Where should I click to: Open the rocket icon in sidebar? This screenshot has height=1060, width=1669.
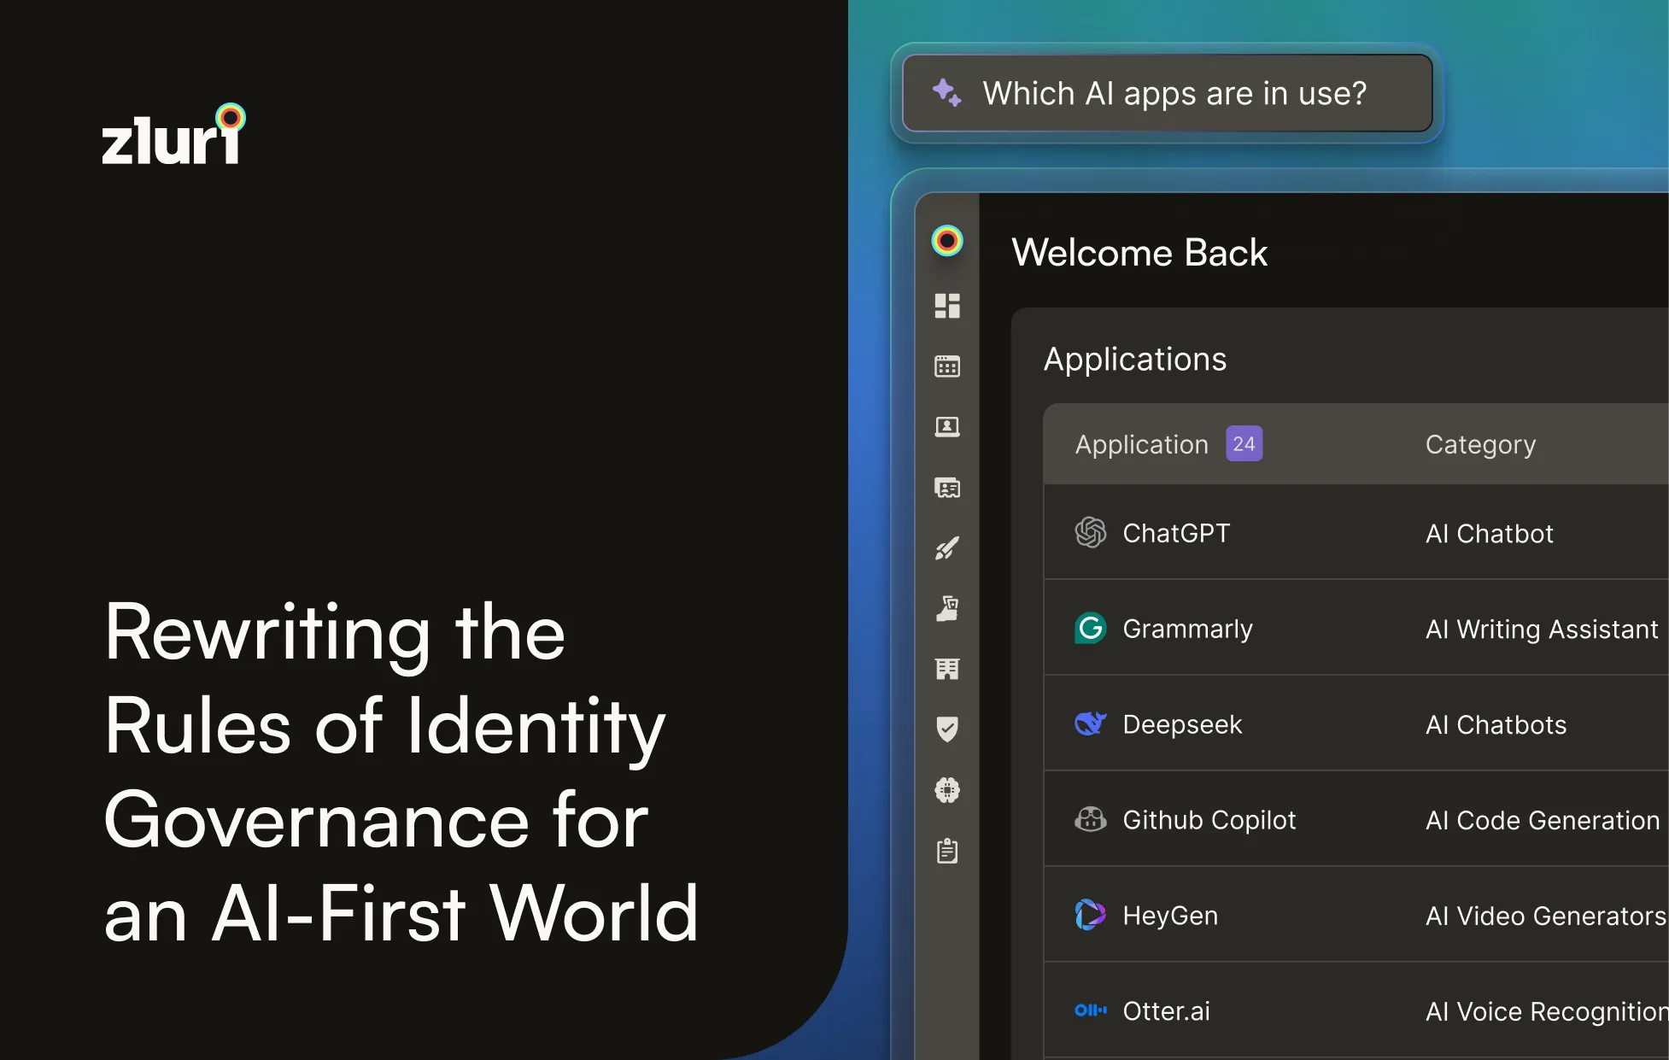tap(947, 548)
